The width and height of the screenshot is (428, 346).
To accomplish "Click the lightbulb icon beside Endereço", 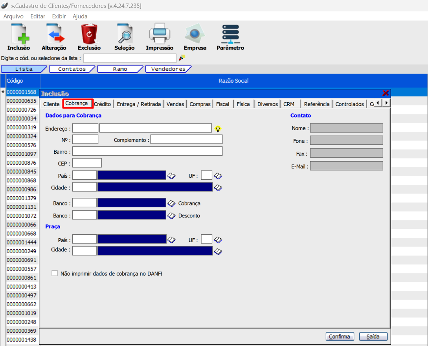I will [x=218, y=129].
